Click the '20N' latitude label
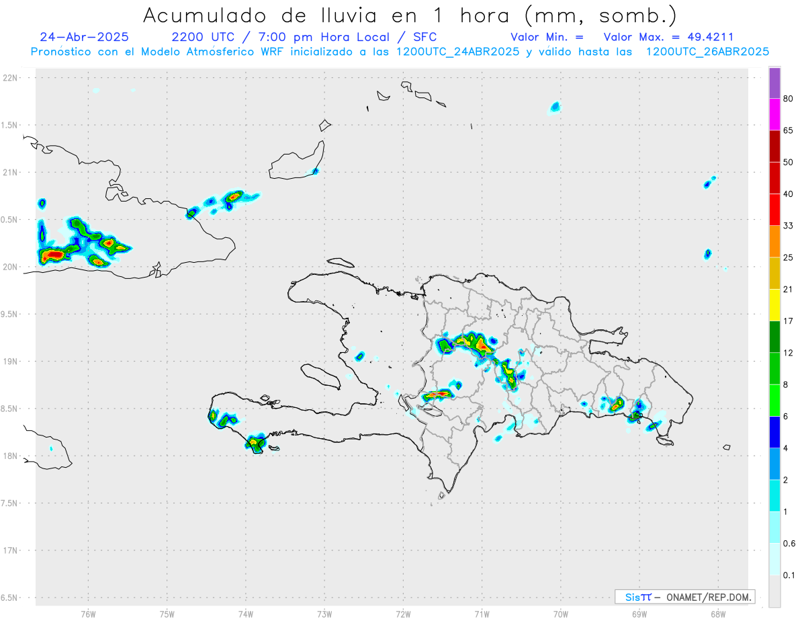 click(x=11, y=267)
